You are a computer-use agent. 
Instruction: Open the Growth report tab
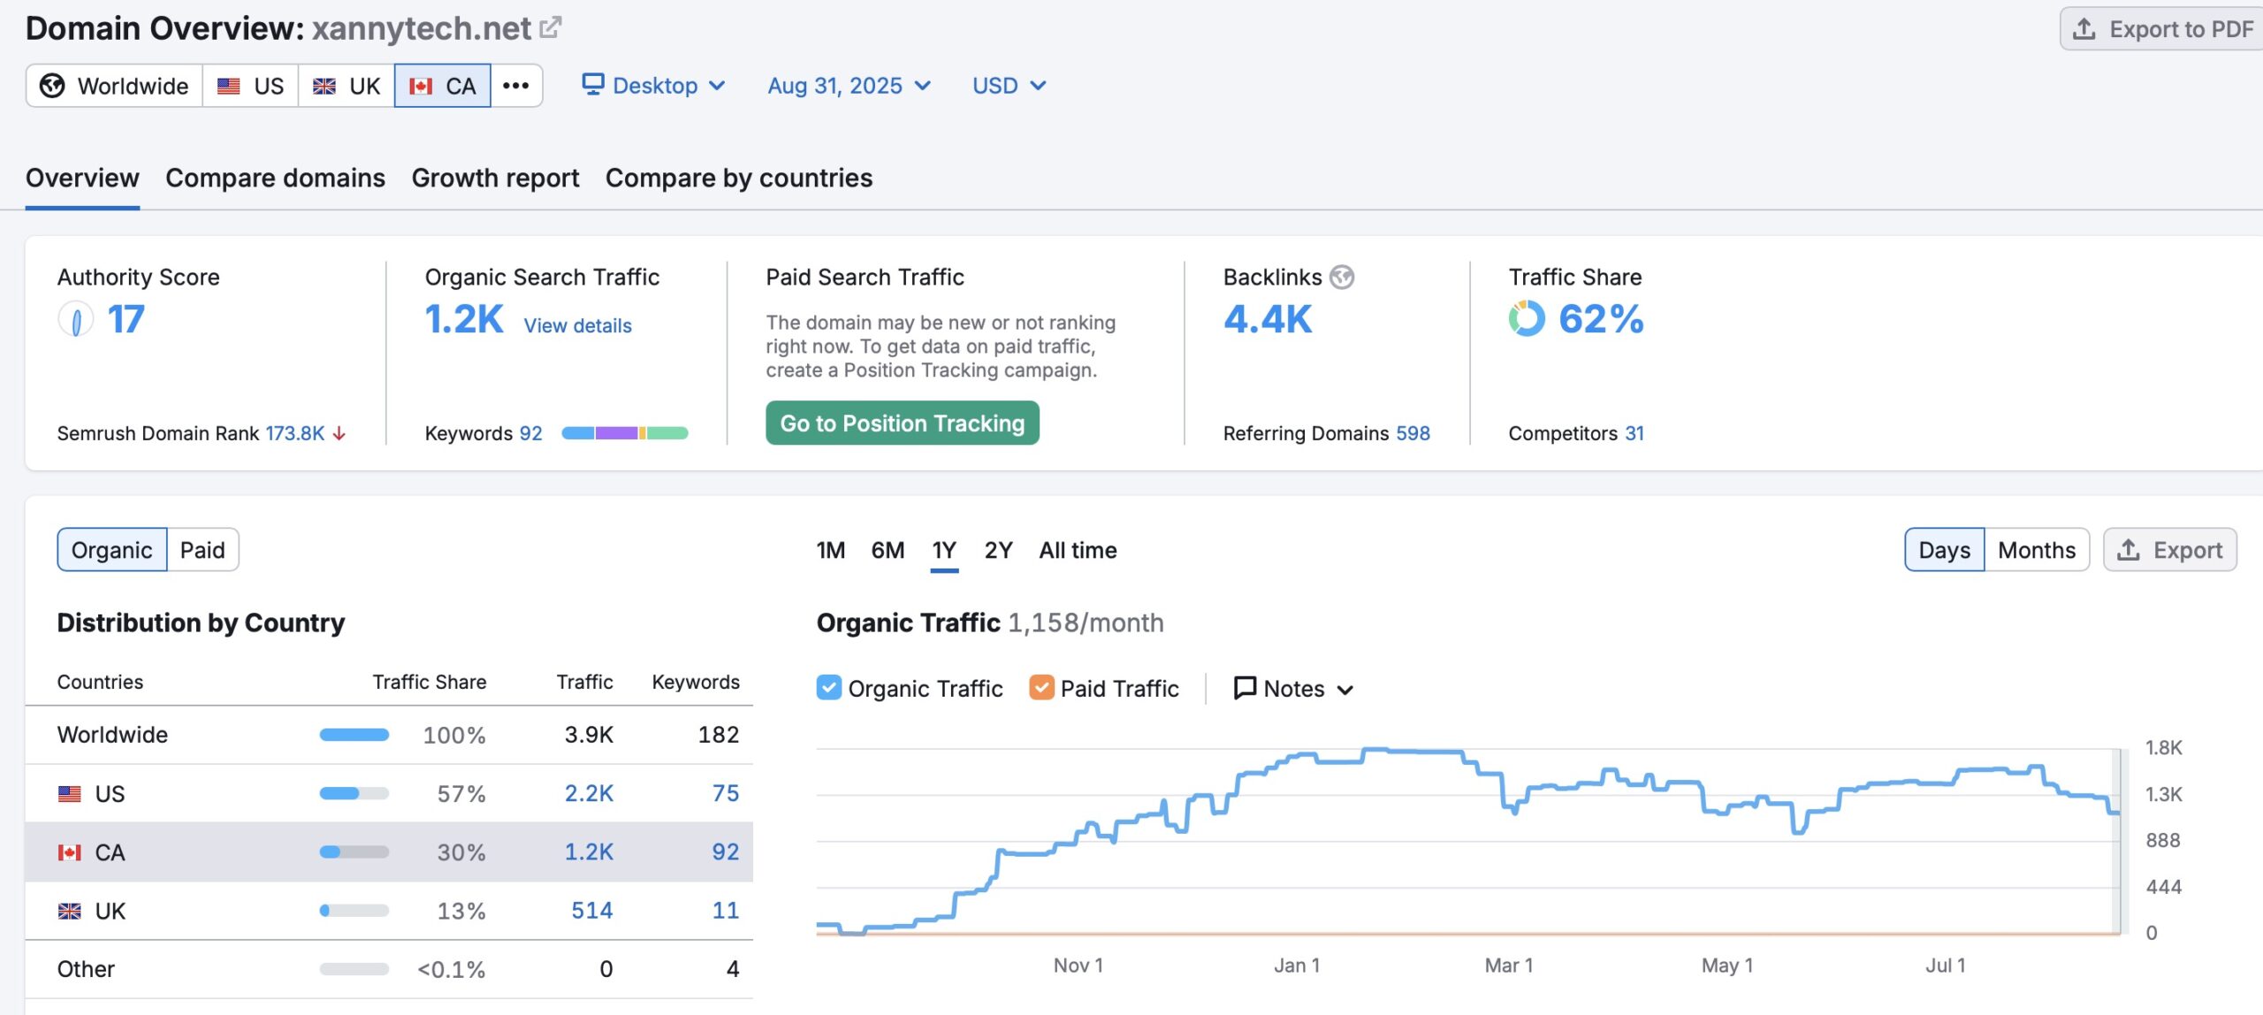pyautogui.click(x=495, y=178)
